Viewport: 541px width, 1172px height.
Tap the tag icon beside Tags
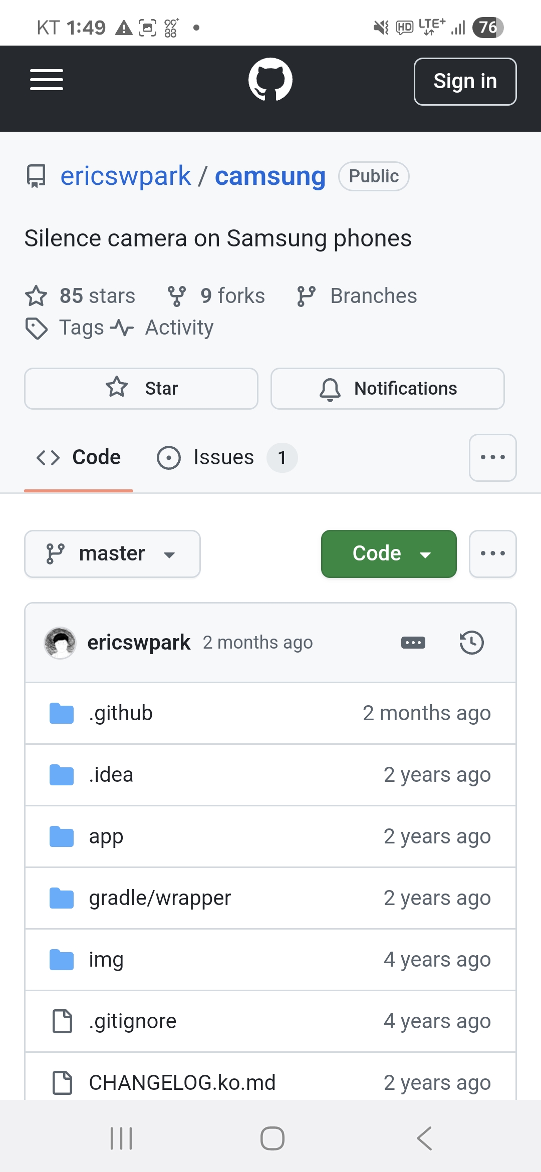[36, 328]
